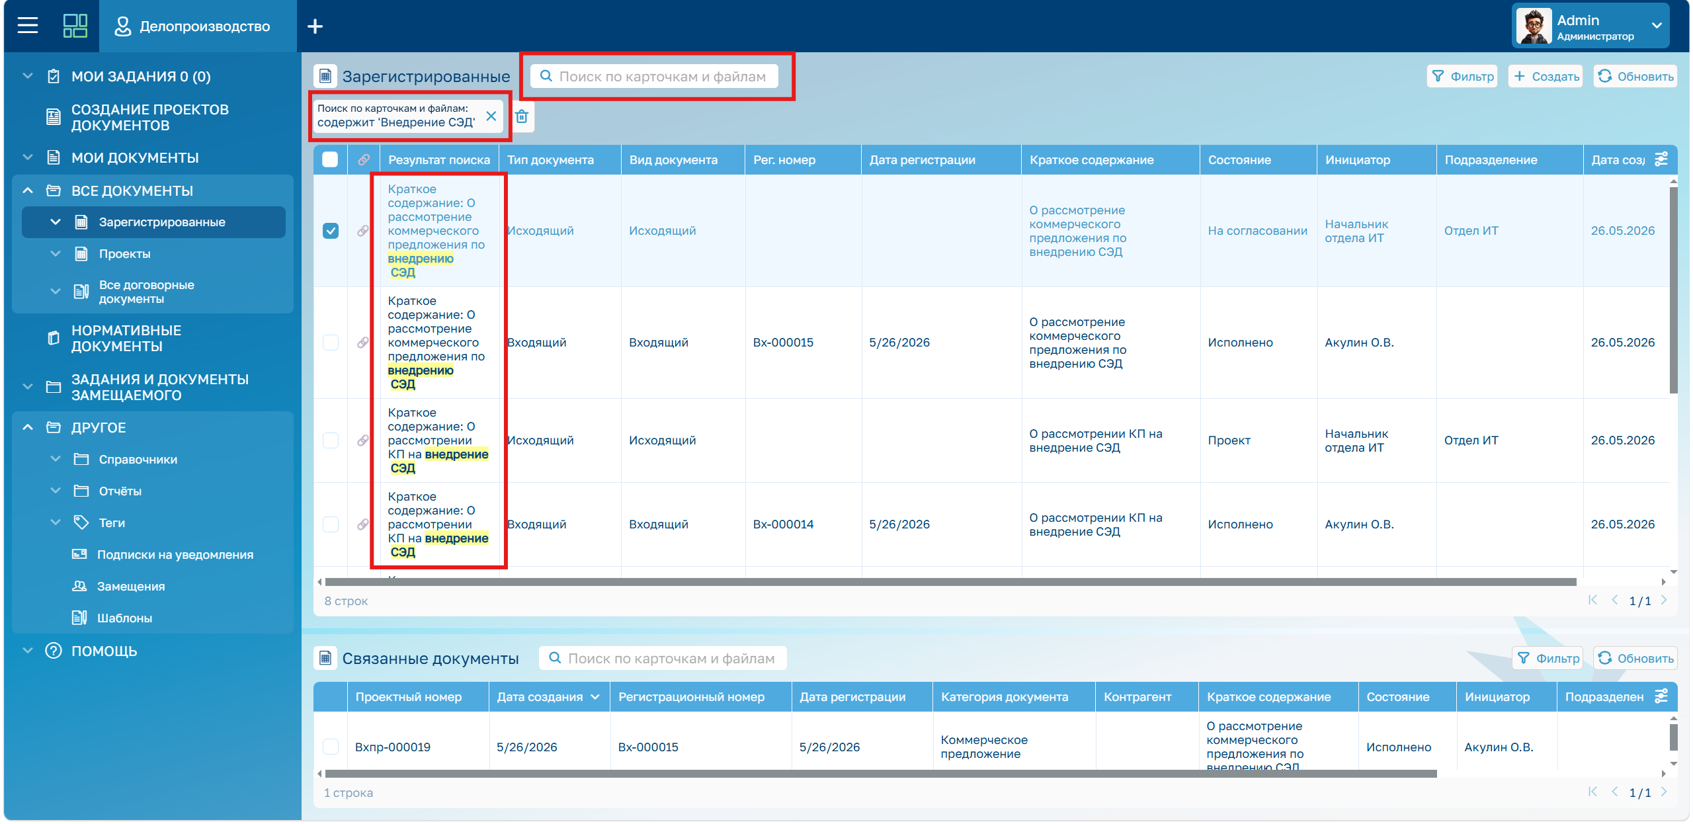Go to previous page in Связанные документы pager
Image resolution: width=1693 pixels, height=824 pixels.
1615,792
